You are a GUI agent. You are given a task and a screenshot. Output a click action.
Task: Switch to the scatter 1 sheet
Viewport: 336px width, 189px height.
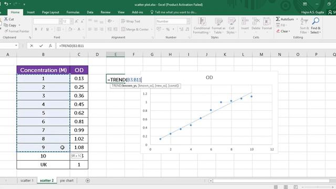click(27, 181)
